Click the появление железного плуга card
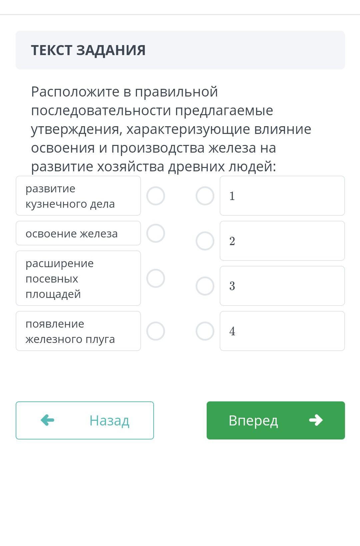360x546 pixels. pos(78,331)
